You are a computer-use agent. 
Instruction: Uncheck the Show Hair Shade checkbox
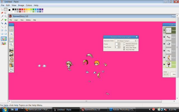click(124, 48)
